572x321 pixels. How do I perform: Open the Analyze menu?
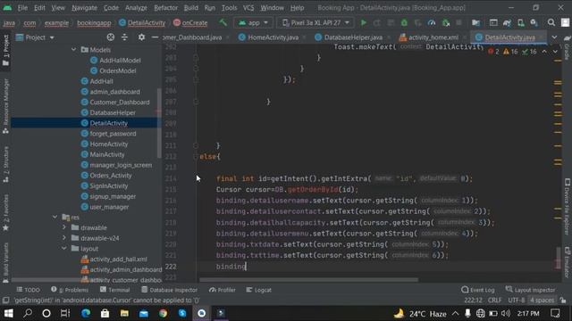click(136, 8)
